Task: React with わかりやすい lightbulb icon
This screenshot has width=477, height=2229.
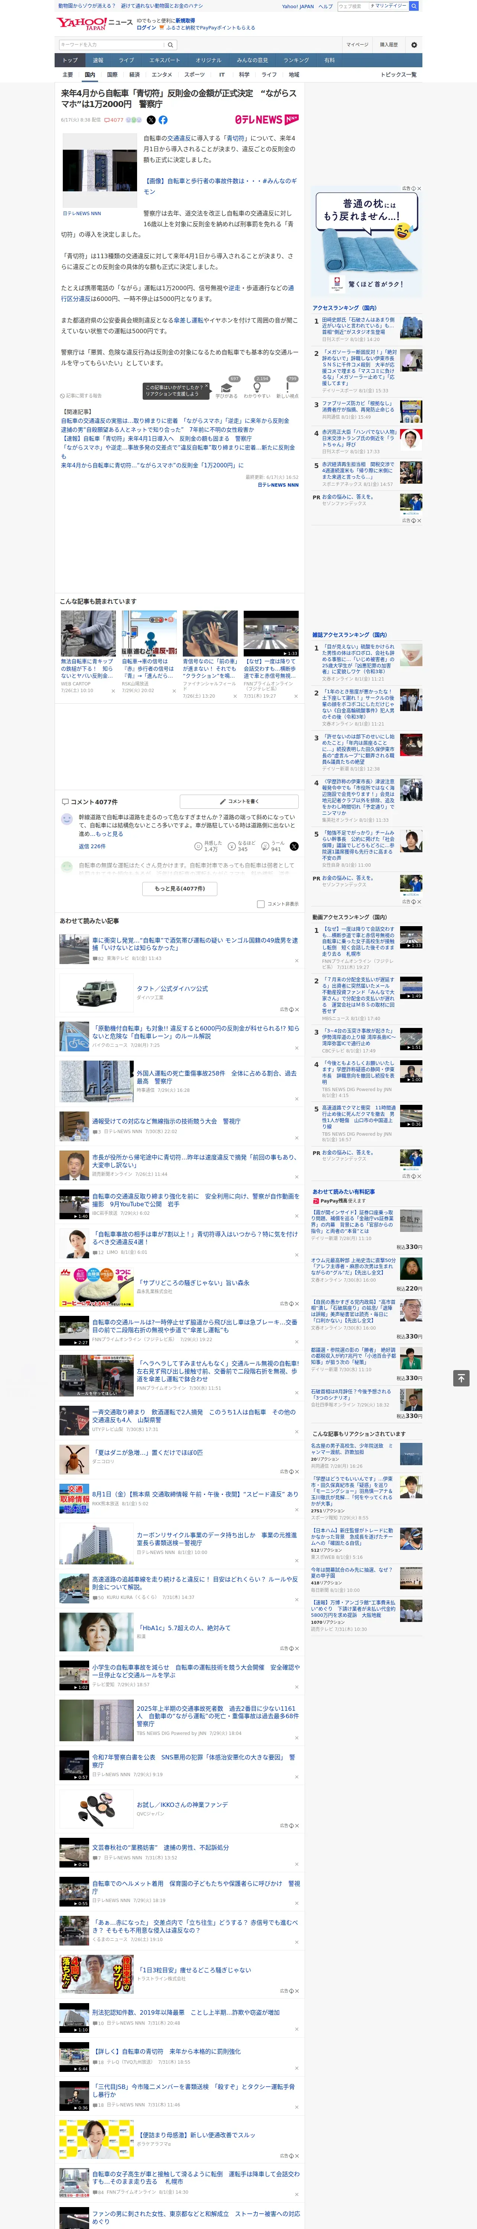Action: [x=257, y=387]
